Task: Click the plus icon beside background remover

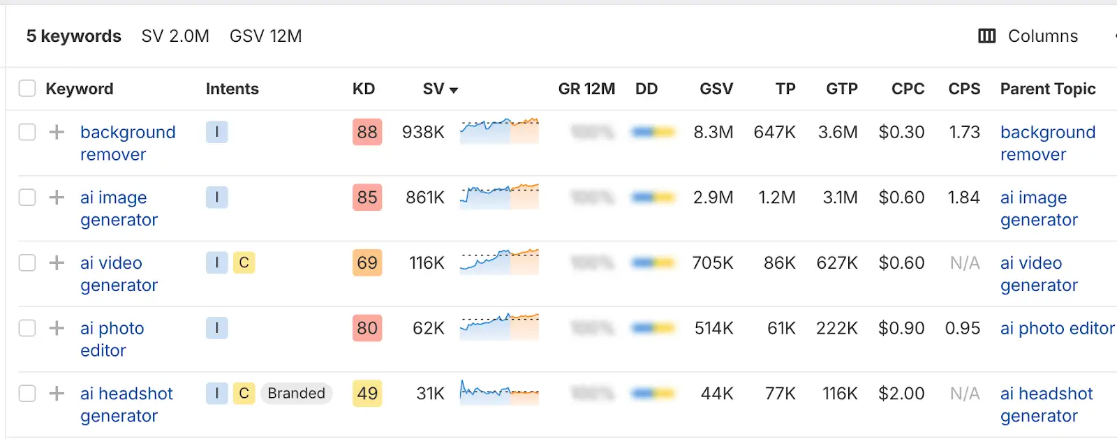Action: (x=57, y=132)
